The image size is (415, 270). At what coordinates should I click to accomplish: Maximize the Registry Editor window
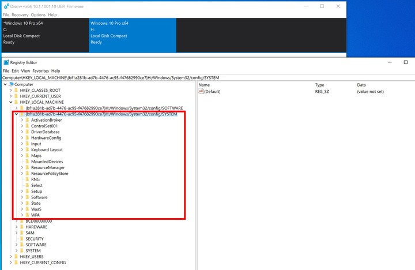click(x=405, y=62)
